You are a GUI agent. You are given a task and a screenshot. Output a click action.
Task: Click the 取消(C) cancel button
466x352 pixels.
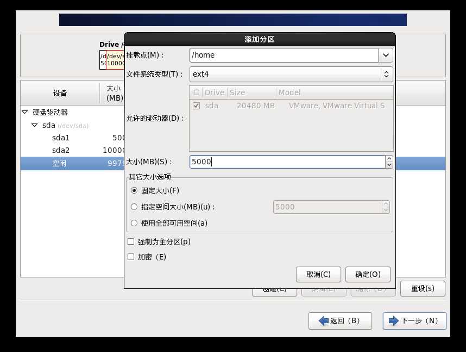click(318, 274)
